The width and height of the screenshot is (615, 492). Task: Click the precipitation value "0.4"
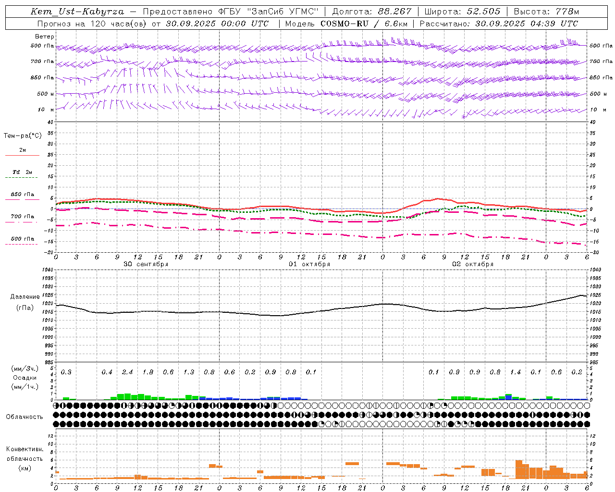tap(107, 372)
